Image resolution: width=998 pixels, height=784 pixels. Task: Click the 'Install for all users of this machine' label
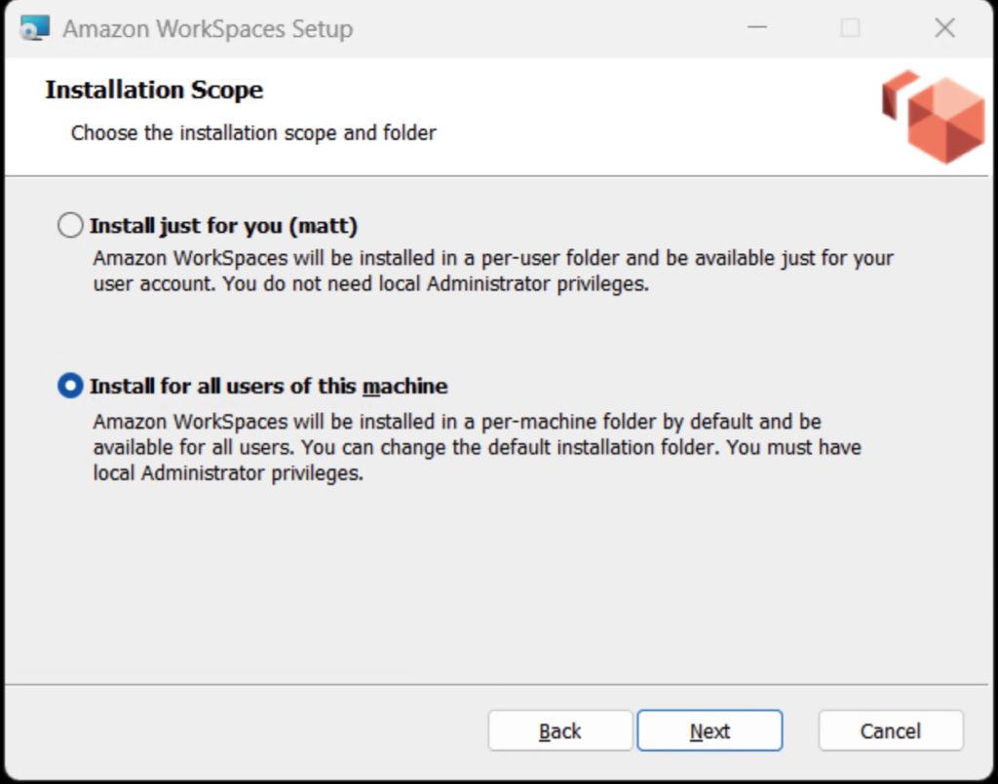[268, 386]
